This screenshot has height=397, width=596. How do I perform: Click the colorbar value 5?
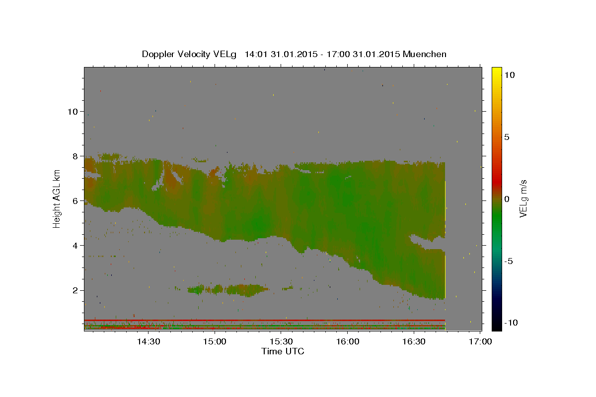[x=506, y=137]
